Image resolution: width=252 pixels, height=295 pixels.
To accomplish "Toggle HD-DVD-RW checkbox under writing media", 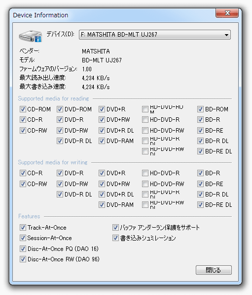I will (145, 184).
